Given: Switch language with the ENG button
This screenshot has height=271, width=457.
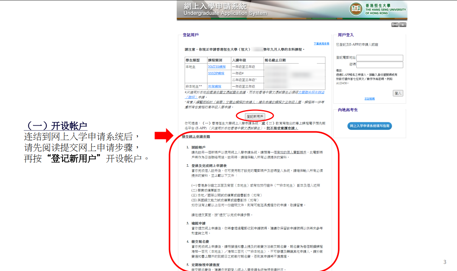Looking at the screenshot, I should (x=395, y=25).
